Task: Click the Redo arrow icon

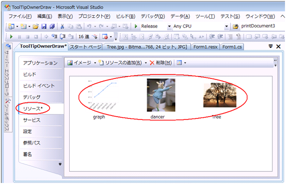Action: [101, 26]
